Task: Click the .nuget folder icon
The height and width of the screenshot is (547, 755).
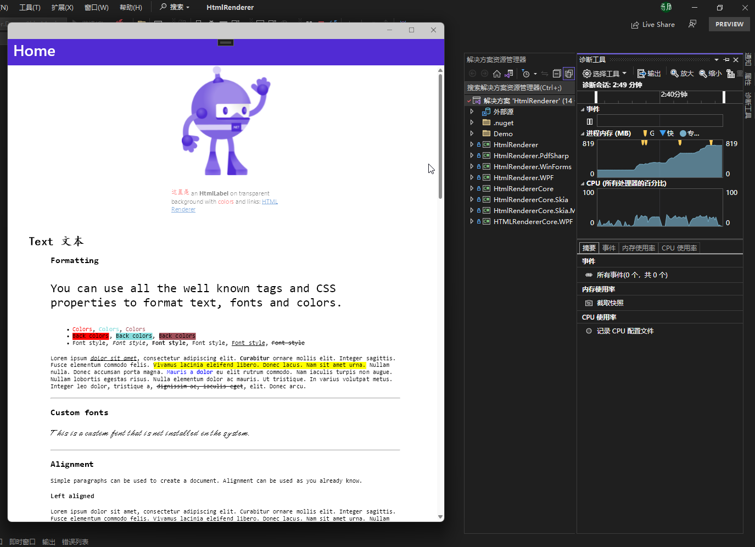Action: coord(486,122)
